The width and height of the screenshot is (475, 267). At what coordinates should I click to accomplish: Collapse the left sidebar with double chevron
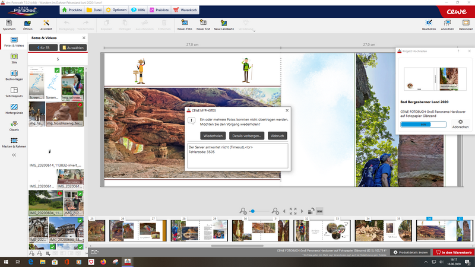point(14,155)
